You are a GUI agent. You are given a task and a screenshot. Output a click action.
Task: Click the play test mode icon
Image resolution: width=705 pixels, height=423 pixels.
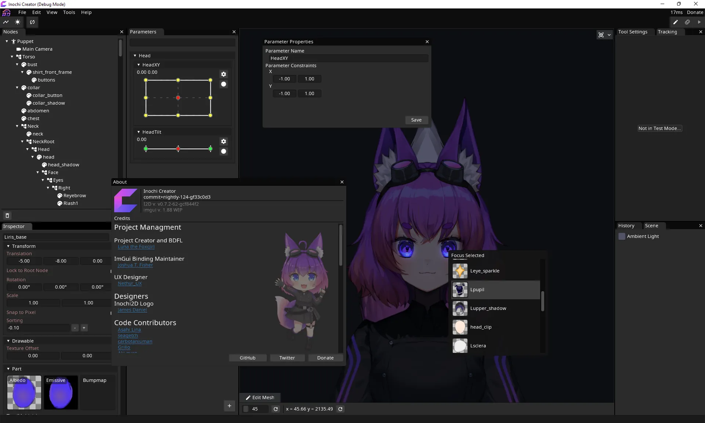pos(699,22)
